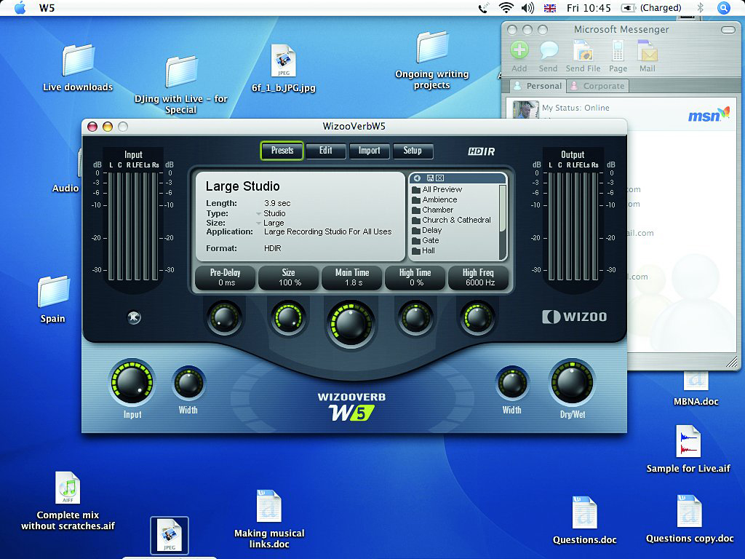Screen dimensions: 745x559
Task: Click My Status: Online in Messenger
Action: (x=575, y=108)
